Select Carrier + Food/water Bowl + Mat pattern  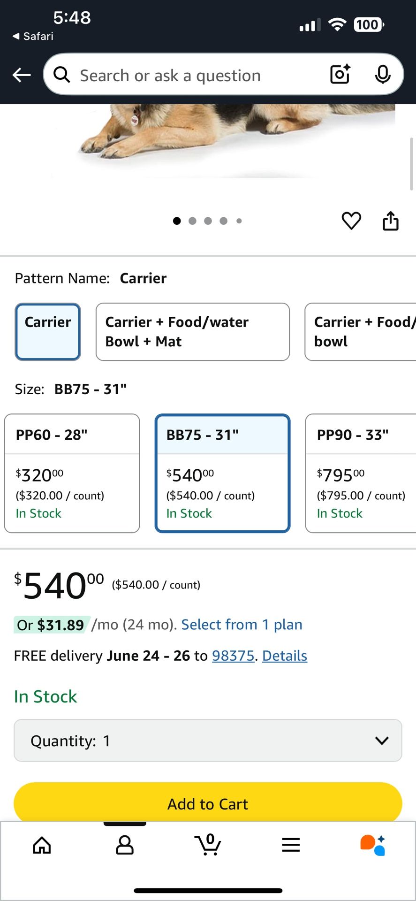[x=192, y=332]
